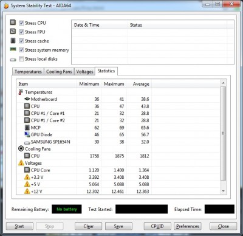Click MCP average value 65.6
Screen dimensions: 243x236
[x=145, y=128]
